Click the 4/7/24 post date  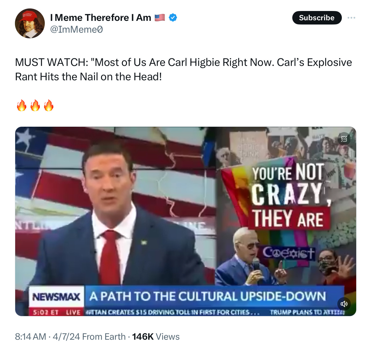pos(66,337)
